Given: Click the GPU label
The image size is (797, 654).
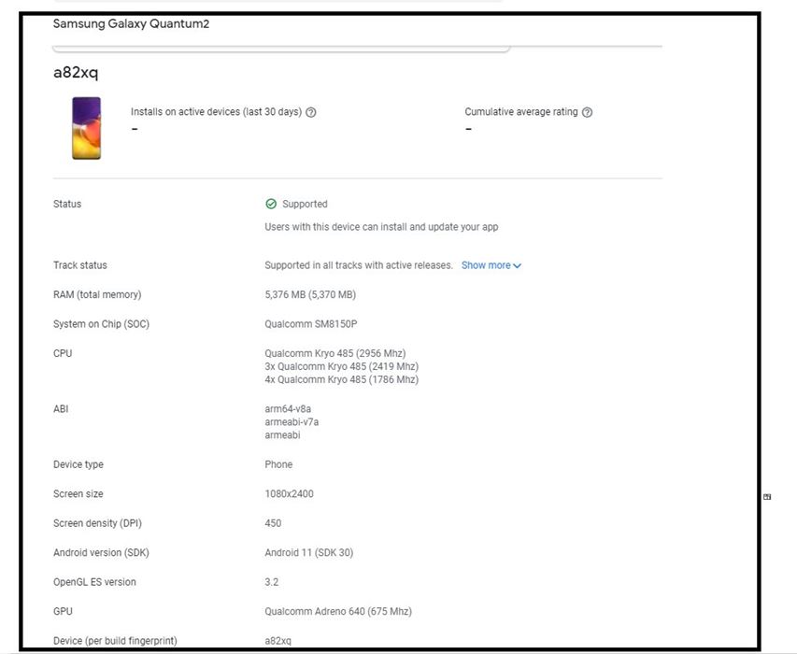Looking at the screenshot, I should click(x=63, y=611).
